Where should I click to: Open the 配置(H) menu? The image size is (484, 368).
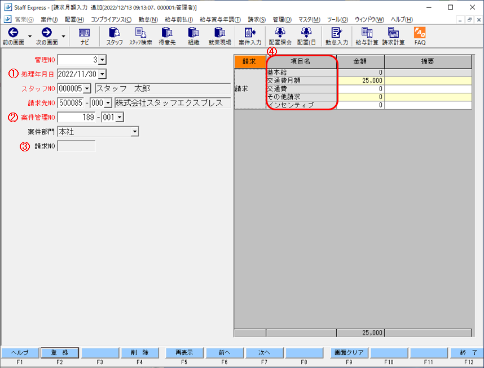pyautogui.click(x=74, y=19)
